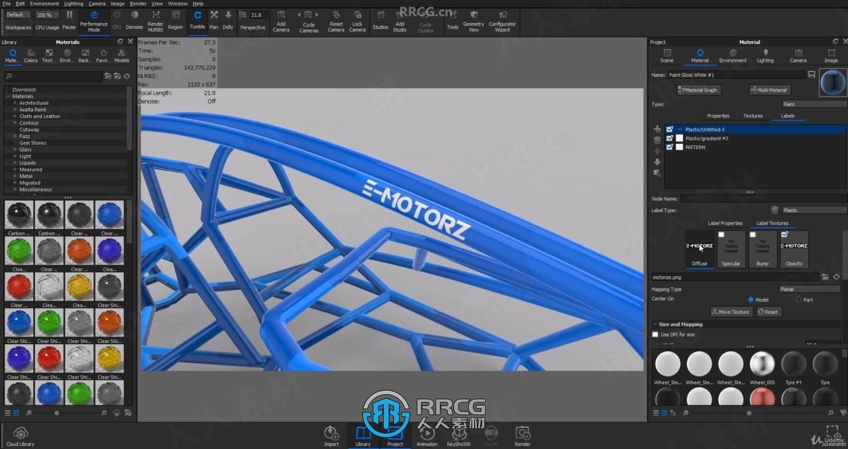
Task: Add a new label with plus icon
Action: [657, 129]
